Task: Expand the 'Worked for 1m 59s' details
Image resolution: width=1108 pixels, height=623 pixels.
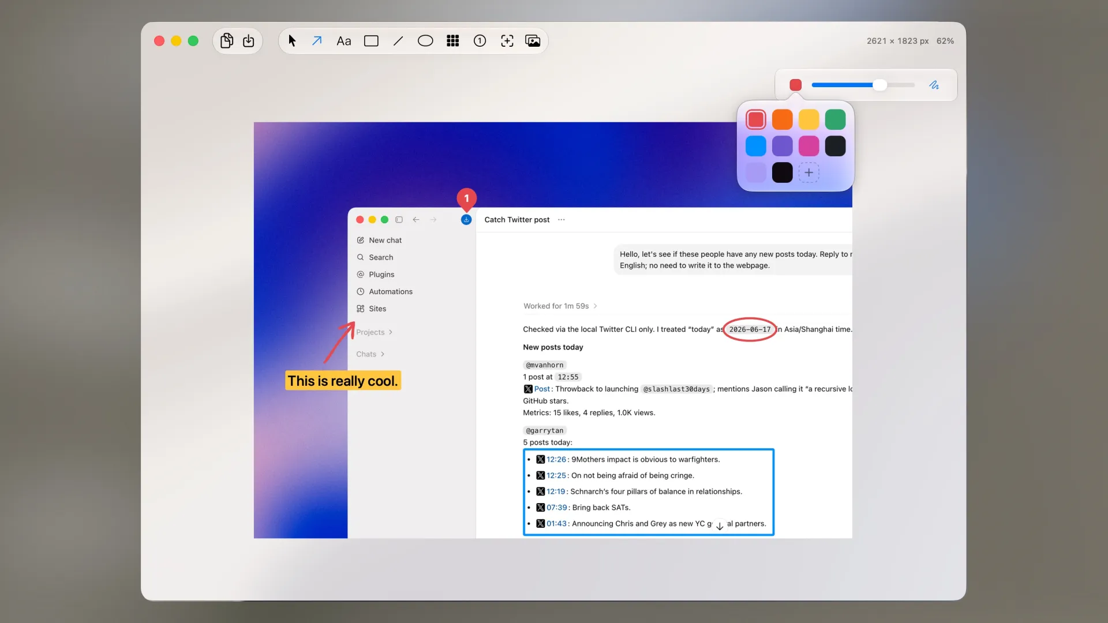Action: point(560,306)
